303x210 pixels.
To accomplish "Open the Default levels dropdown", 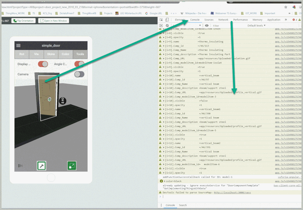I will [x=256, y=26].
